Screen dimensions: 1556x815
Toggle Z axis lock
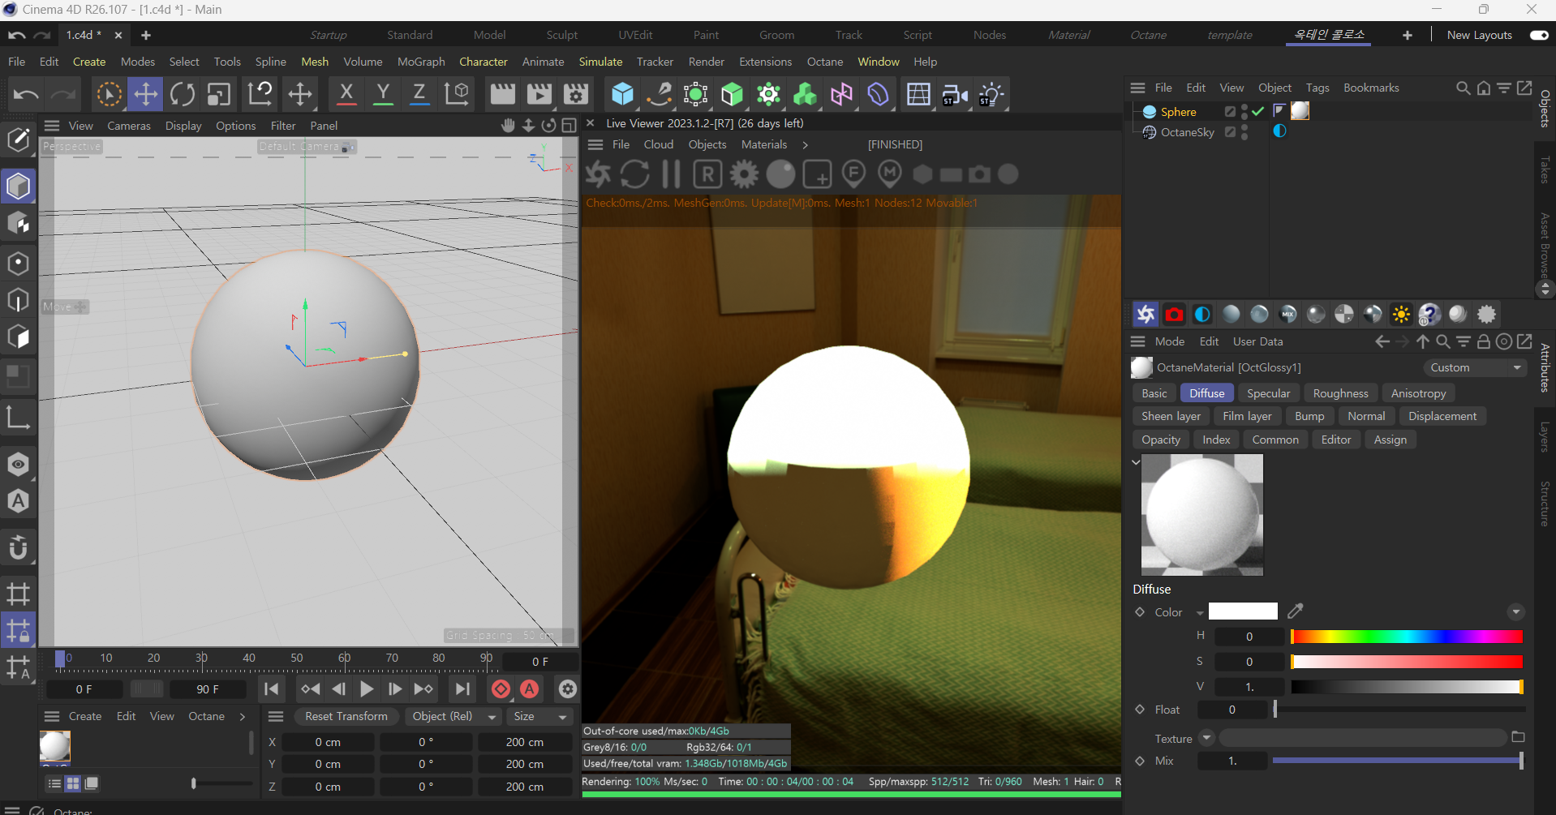[x=419, y=94]
